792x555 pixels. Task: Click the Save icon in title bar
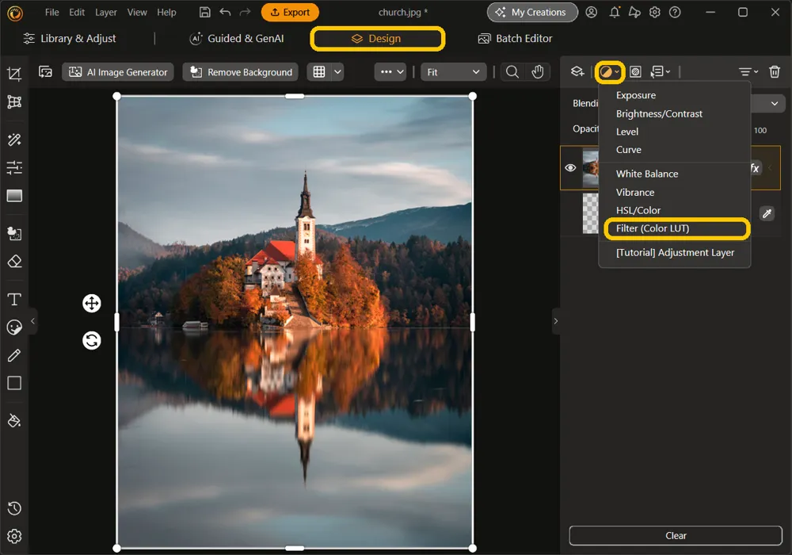204,12
